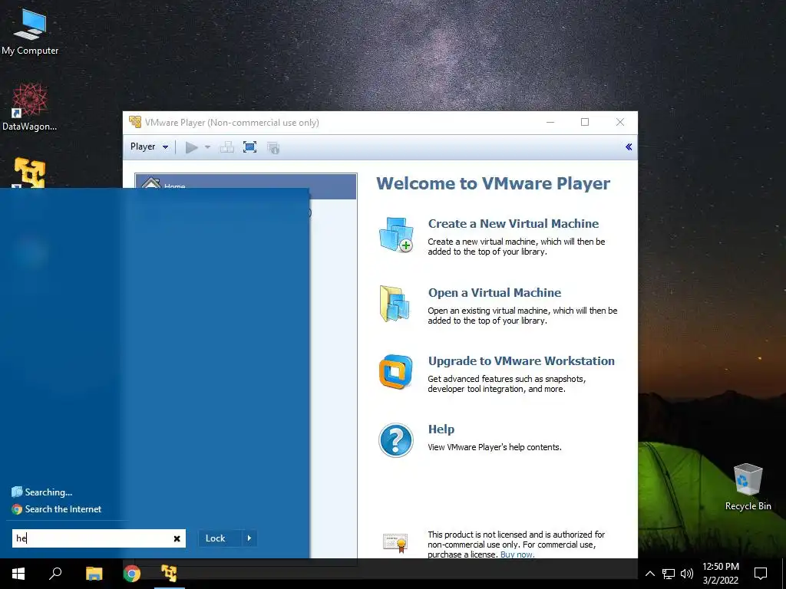Select VMware desktop shortcut under DataWagon
This screenshot has height=589, width=786.
[30, 173]
